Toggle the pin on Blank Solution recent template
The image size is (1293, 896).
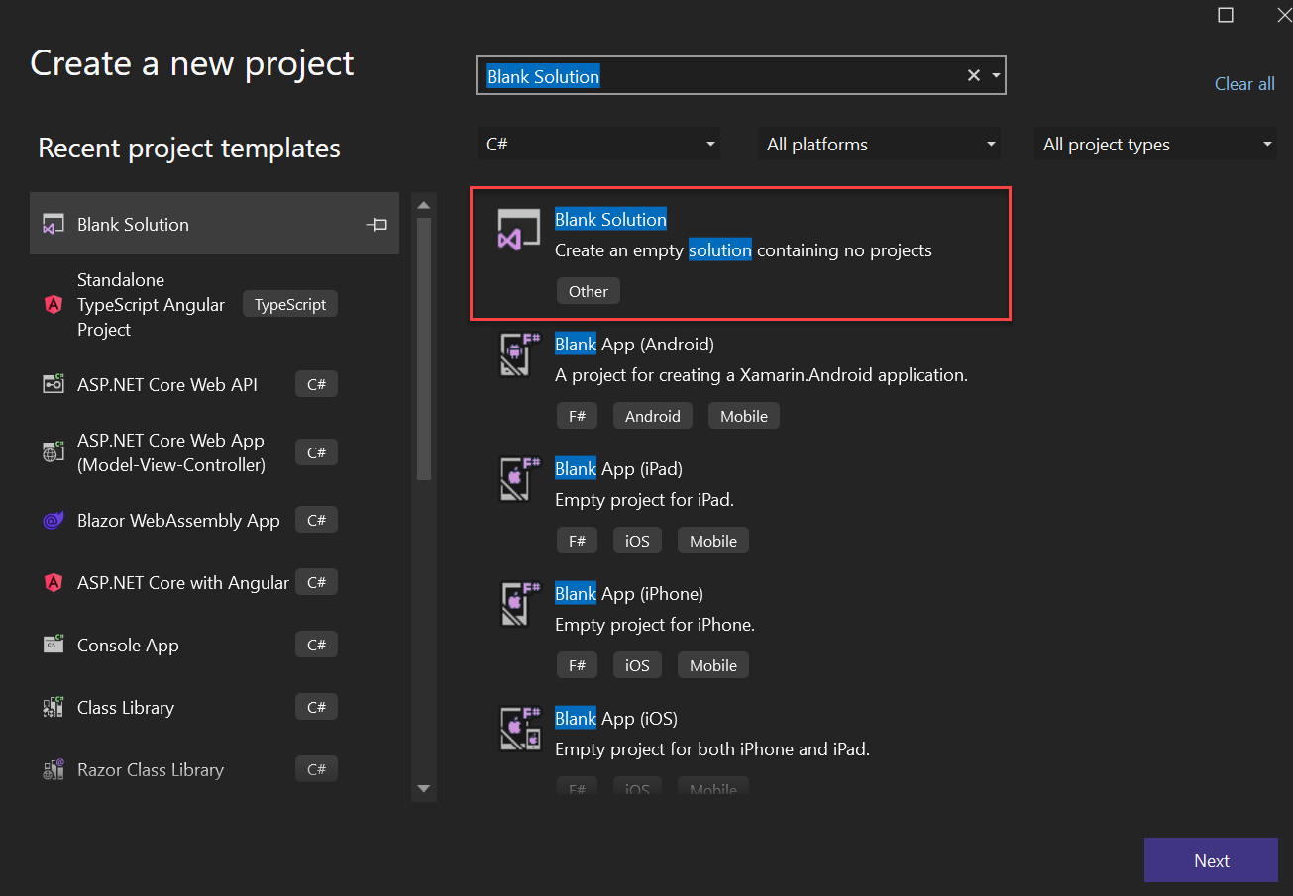click(x=377, y=225)
